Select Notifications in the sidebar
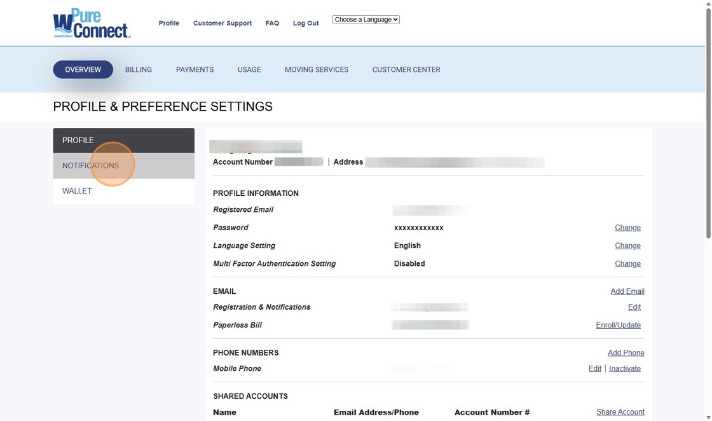Screen dimensions: 712x421 coord(91,165)
